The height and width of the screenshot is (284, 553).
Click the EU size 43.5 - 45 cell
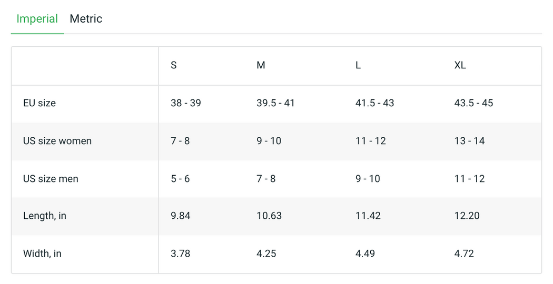[x=473, y=103]
